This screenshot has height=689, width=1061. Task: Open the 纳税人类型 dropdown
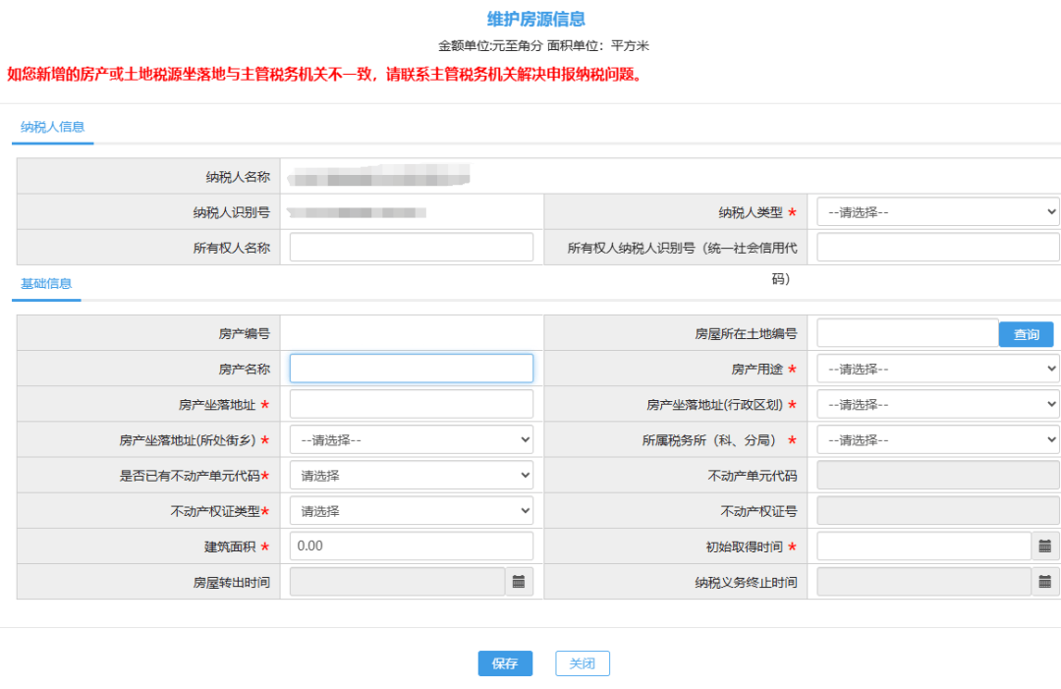[936, 211]
